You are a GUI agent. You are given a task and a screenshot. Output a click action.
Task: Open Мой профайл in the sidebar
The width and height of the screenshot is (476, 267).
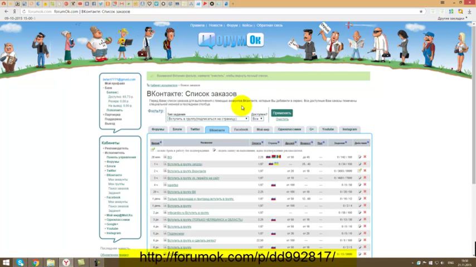coord(114,83)
